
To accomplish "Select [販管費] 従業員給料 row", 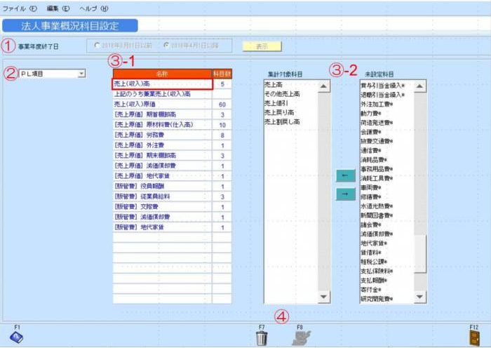I will (173, 196).
